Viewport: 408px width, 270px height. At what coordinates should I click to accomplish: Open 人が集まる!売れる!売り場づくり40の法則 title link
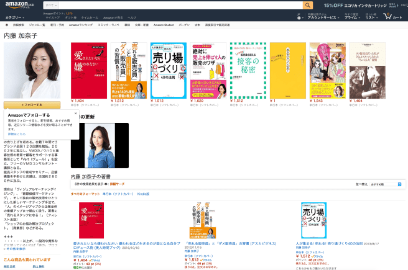click(329, 243)
